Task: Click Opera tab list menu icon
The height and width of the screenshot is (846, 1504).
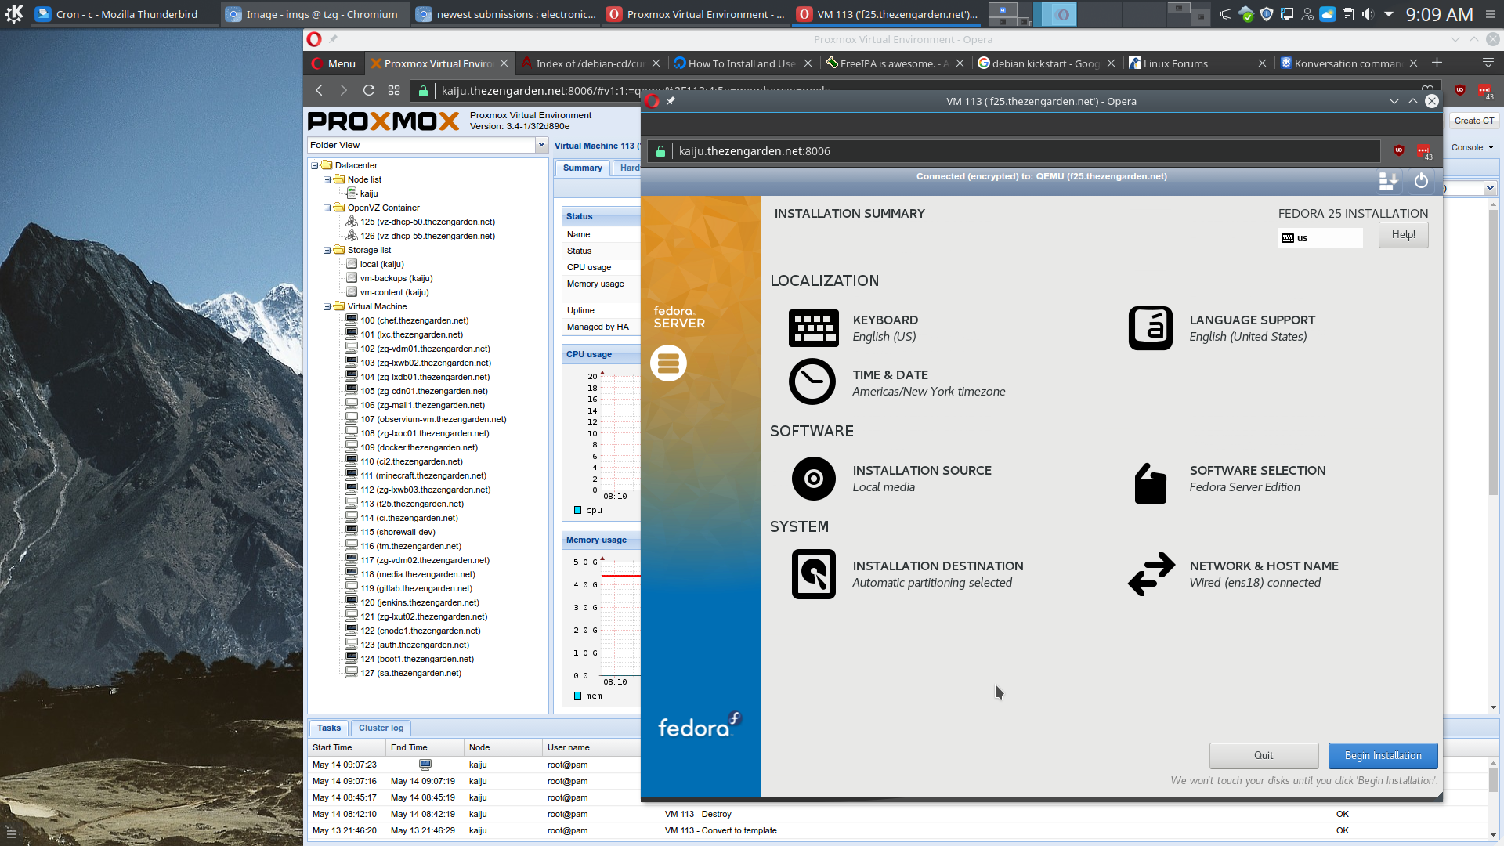Action: point(1488,63)
